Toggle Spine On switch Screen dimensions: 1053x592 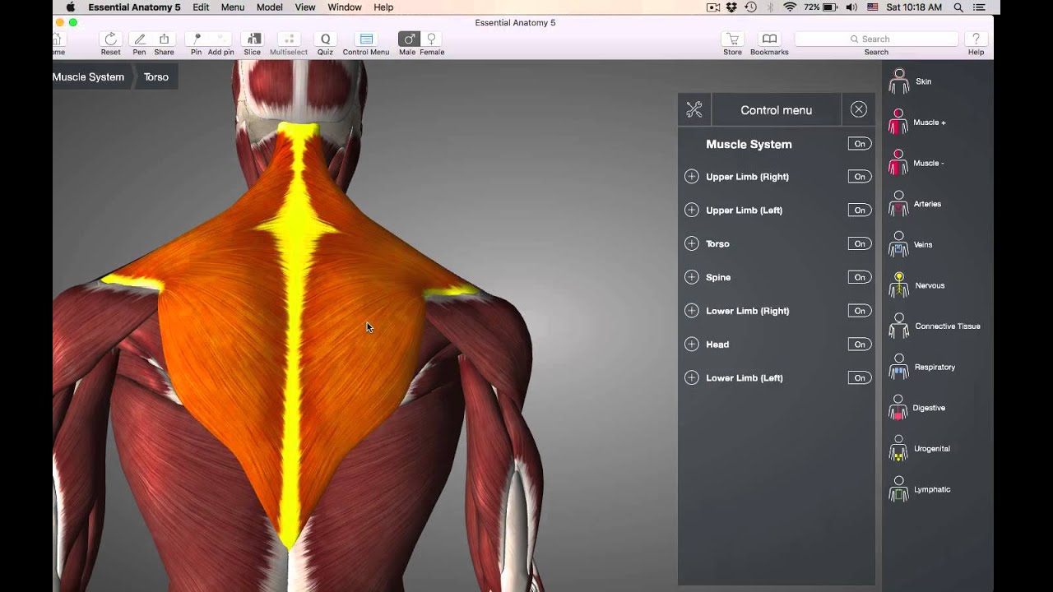click(860, 277)
